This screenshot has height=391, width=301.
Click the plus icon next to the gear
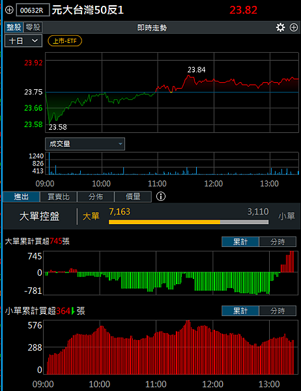[x=294, y=27]
